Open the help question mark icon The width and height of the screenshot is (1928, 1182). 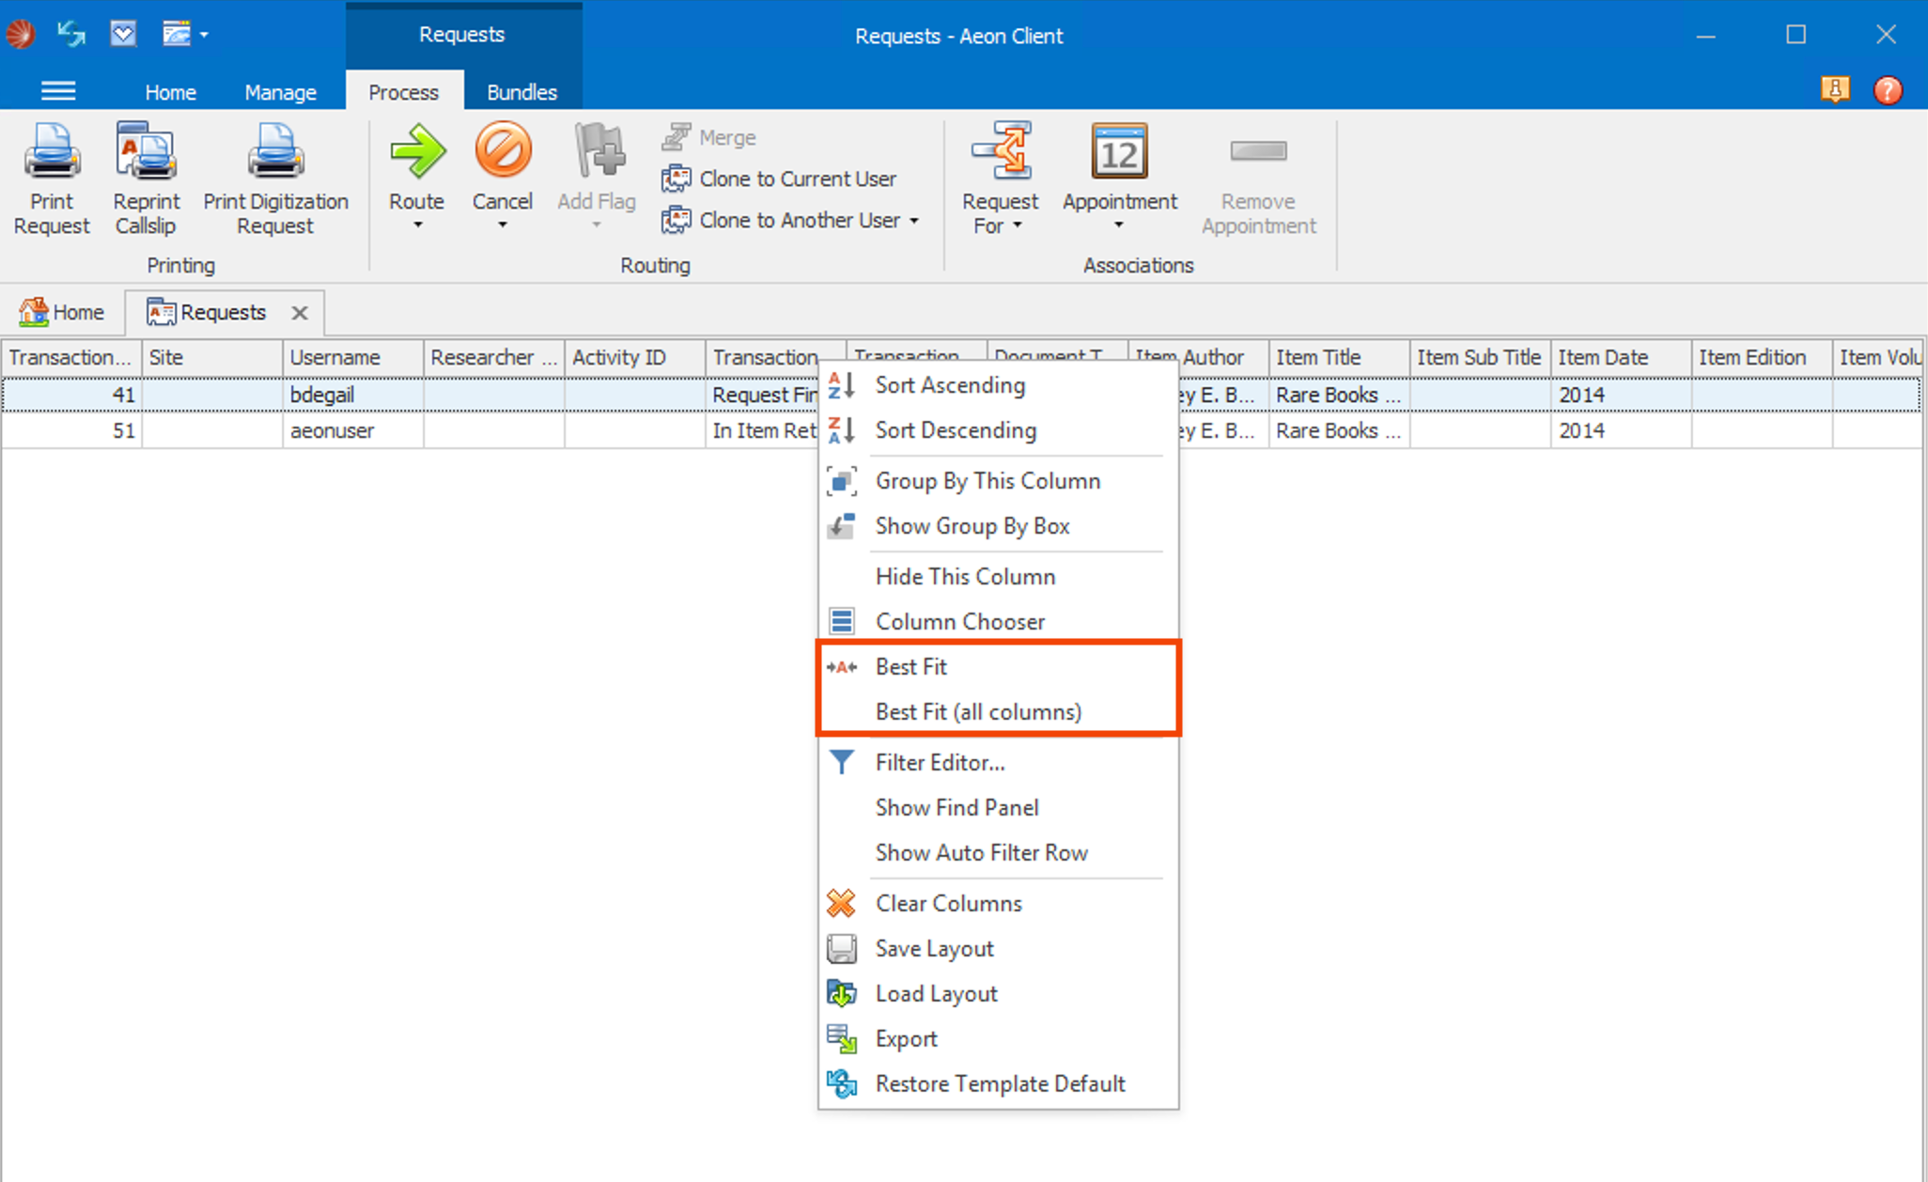pos(1889,90)
